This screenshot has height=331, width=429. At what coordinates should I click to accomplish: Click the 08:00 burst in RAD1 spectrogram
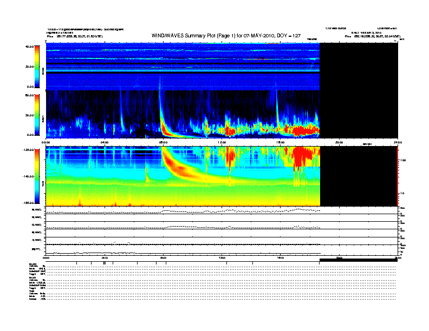[164, 120]
